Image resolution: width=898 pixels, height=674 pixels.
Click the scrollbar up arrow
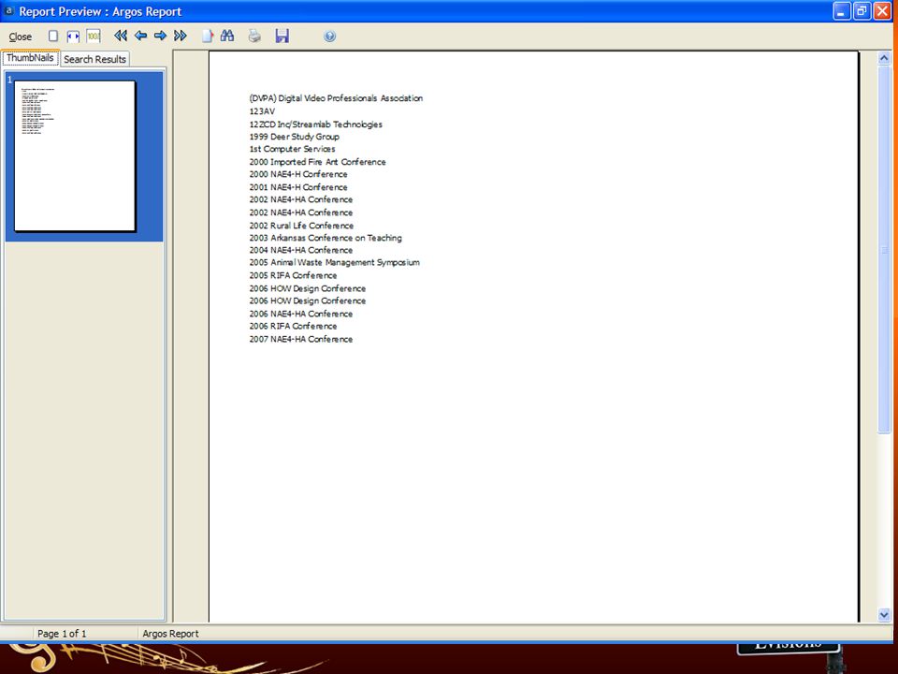tap(884, 58)
